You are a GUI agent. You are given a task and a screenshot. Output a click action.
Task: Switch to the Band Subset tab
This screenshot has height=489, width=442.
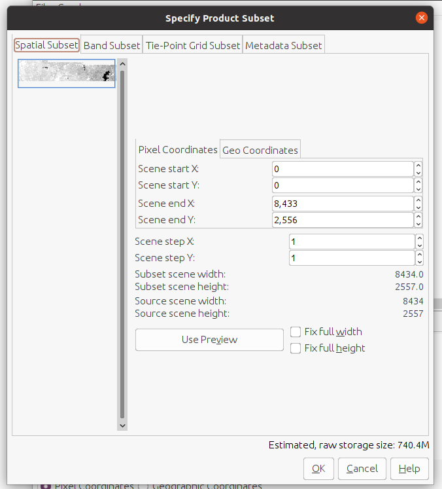[x=112, y=45]
